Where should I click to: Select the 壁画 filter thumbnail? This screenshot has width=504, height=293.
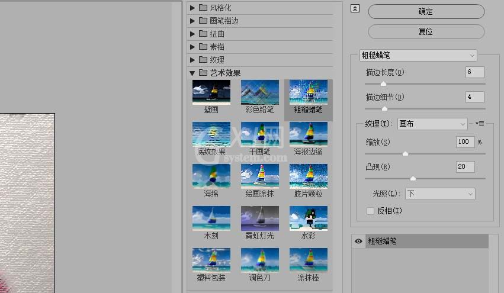pos(211,92)
